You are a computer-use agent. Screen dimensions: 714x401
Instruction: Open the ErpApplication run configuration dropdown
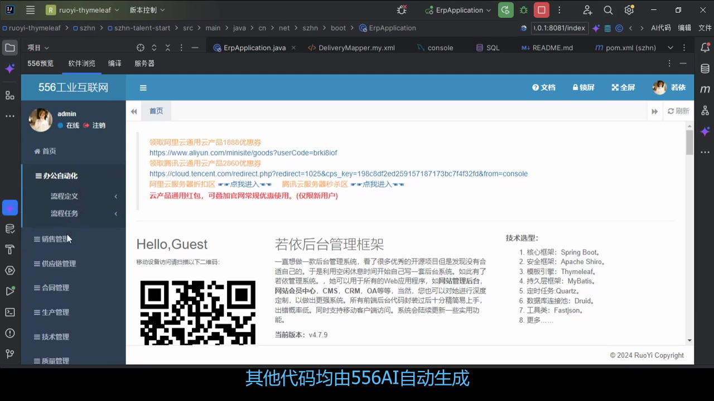[x=458, y=10]
